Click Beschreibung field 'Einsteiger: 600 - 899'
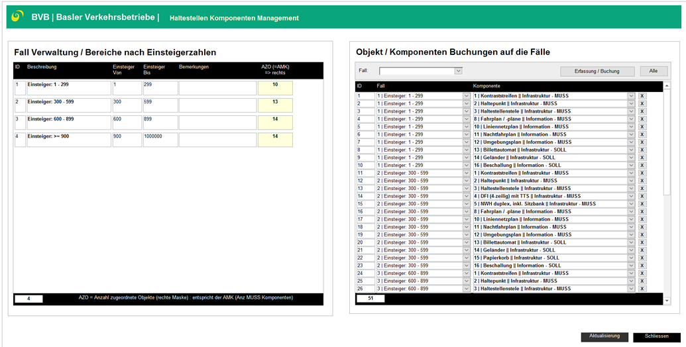686x347 pixels. pos(68,122)
